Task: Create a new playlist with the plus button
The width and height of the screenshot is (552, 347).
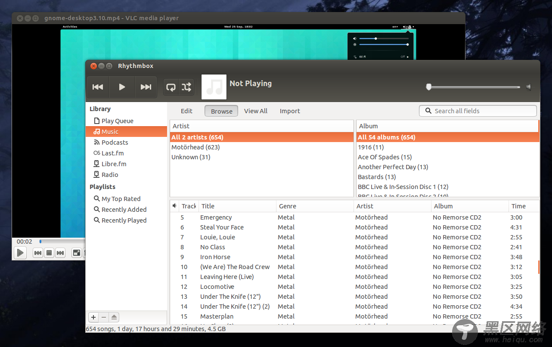Action: tap(93, 317)
